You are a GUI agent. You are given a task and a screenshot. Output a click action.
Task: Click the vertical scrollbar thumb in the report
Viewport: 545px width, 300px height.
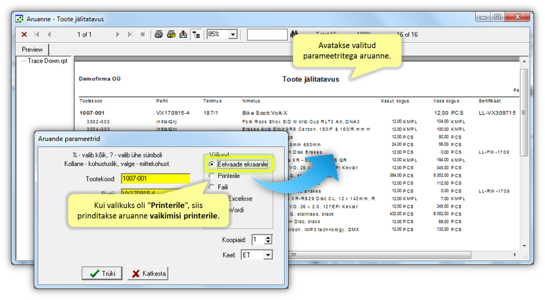[524, 112]
